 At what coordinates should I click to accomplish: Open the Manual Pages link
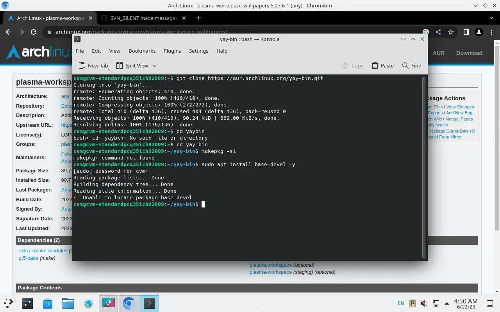459,119
